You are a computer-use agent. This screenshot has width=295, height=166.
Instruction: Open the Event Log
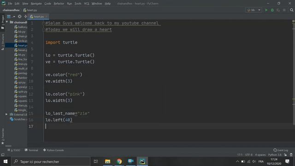click(x=281, y=150)
